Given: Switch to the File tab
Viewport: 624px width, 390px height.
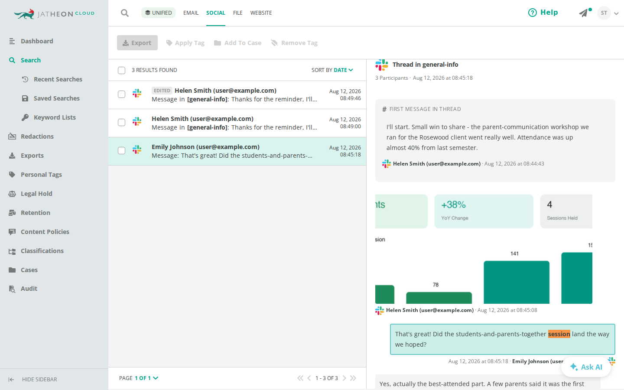Looking at the screenshot, I should click(237, 13).
